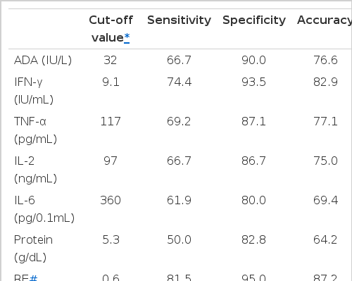Select the Sensitivity column header

click(179, 20)
